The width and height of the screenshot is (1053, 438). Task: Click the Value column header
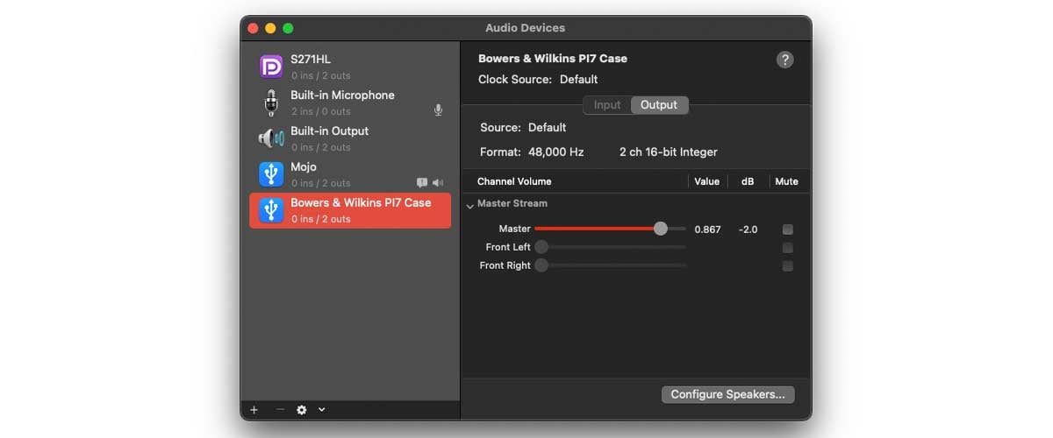(706, 181)
